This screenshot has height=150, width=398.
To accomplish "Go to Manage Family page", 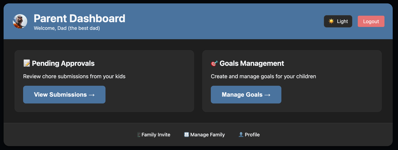I will [207, 135].
